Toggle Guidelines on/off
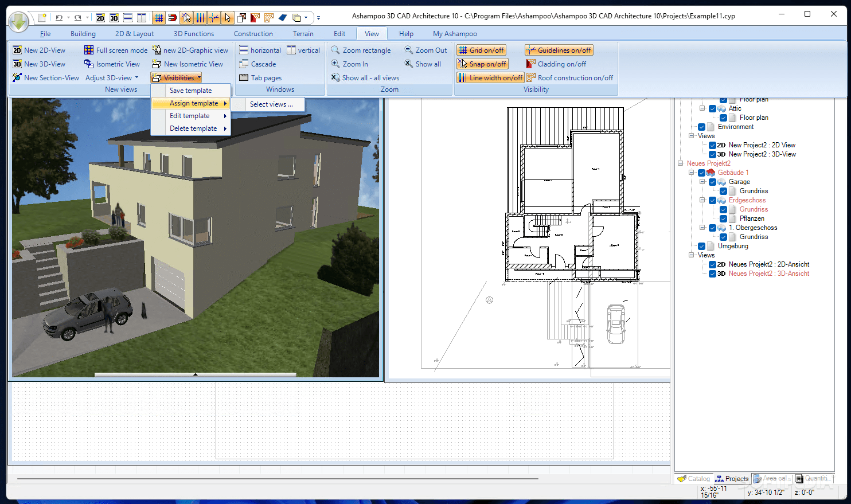The image size is (851, 504). [x=559, y=50]
